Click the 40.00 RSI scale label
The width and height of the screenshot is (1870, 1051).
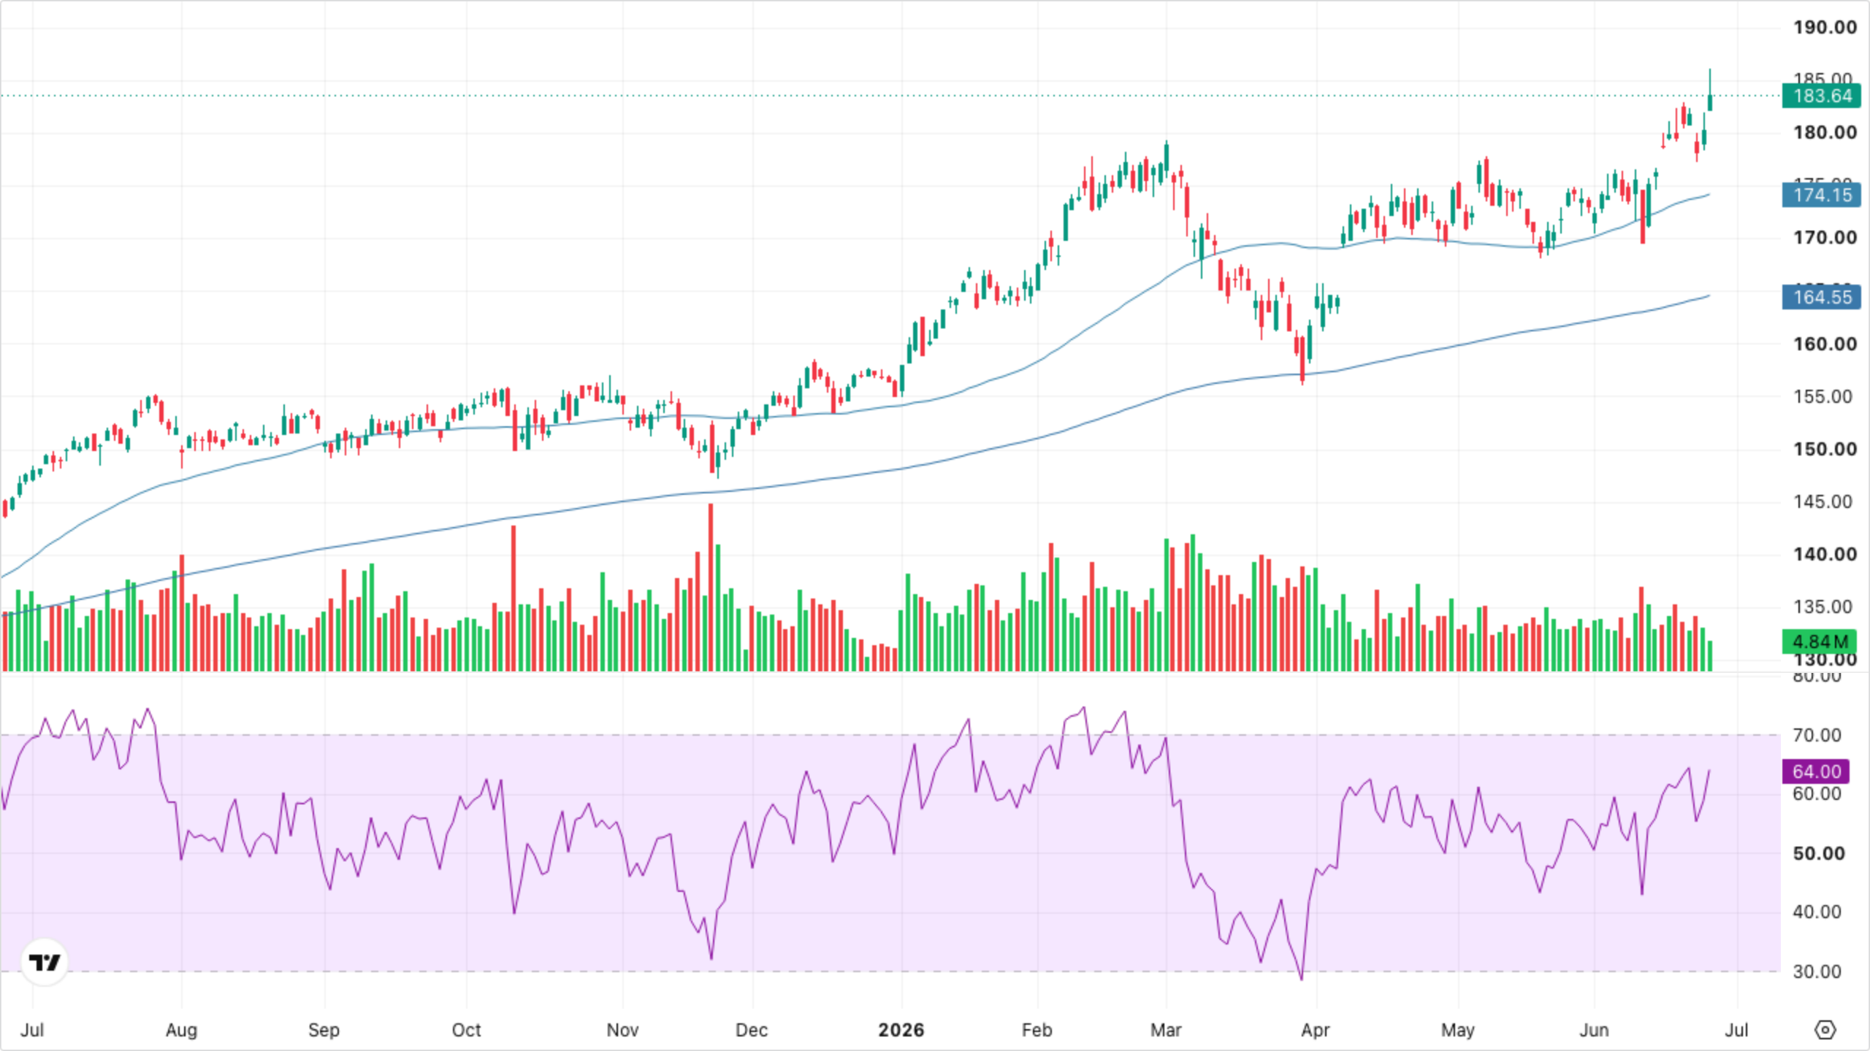coord(1817,912)
